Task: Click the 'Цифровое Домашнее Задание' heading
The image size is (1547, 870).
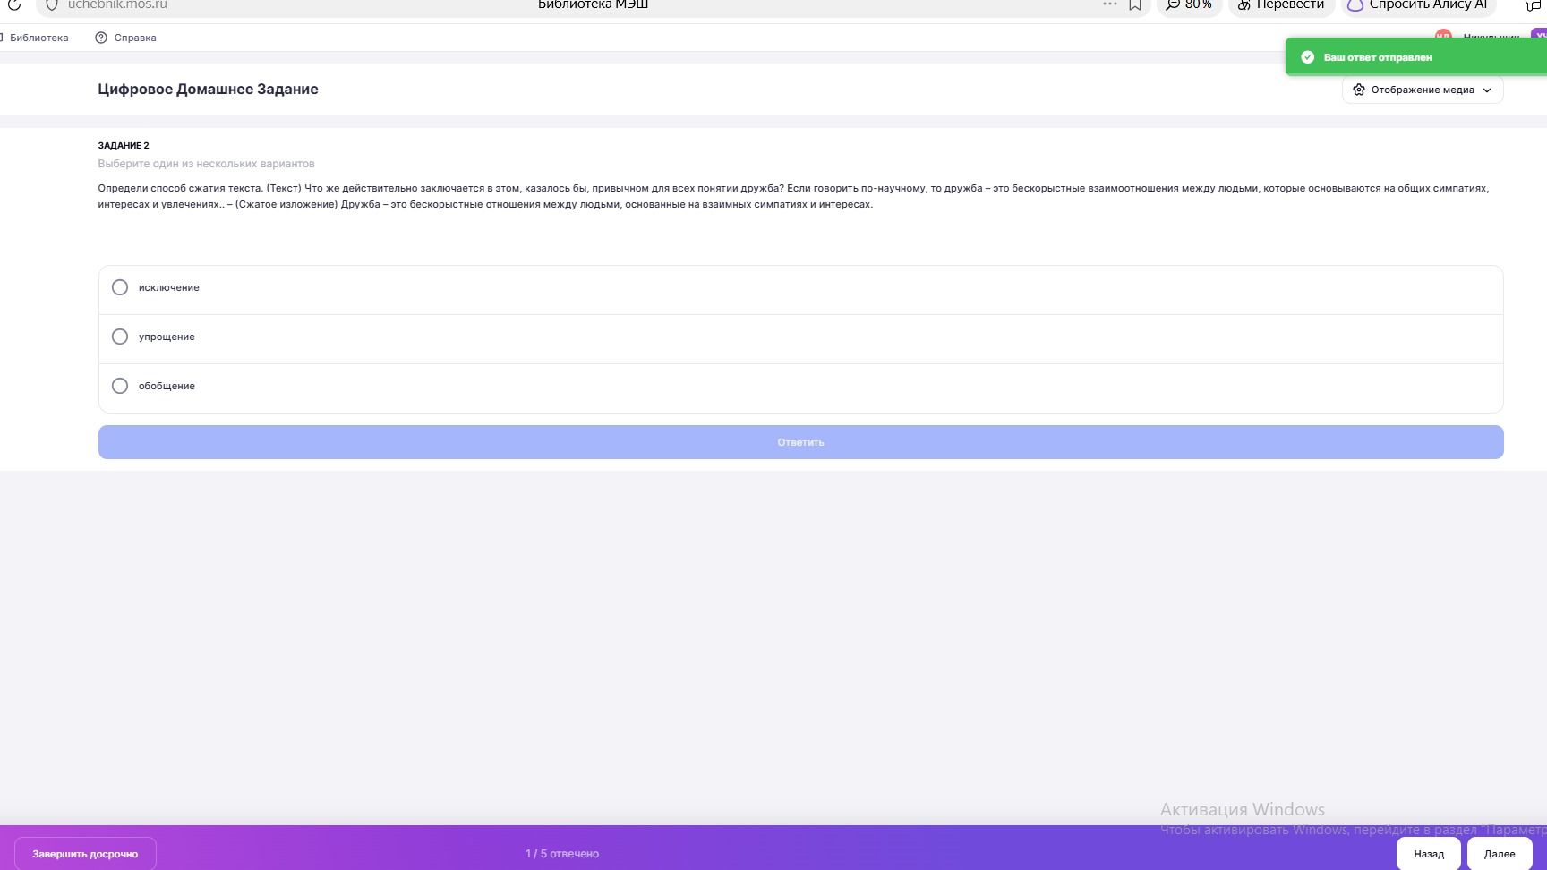Action: click(208, 89)
